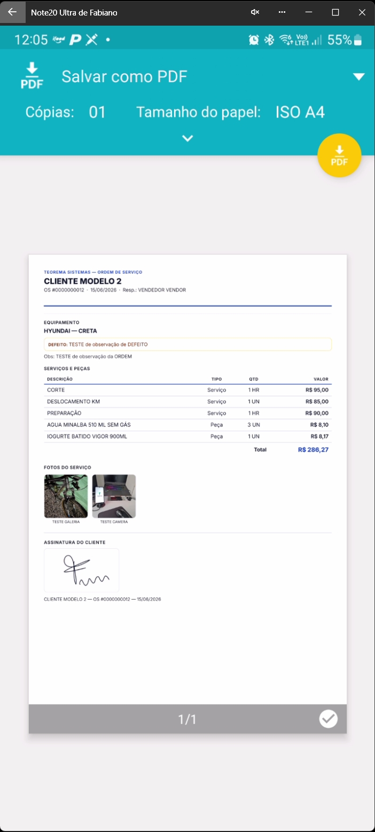Click the 12:05 clock in status bar
The height and width of the screenshot is (832, 375).
[x=31, y=40]
